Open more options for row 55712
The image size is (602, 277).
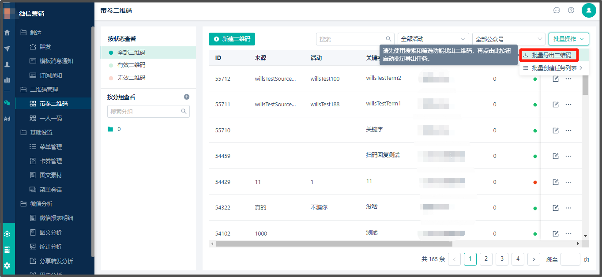(x=568, y=79)
